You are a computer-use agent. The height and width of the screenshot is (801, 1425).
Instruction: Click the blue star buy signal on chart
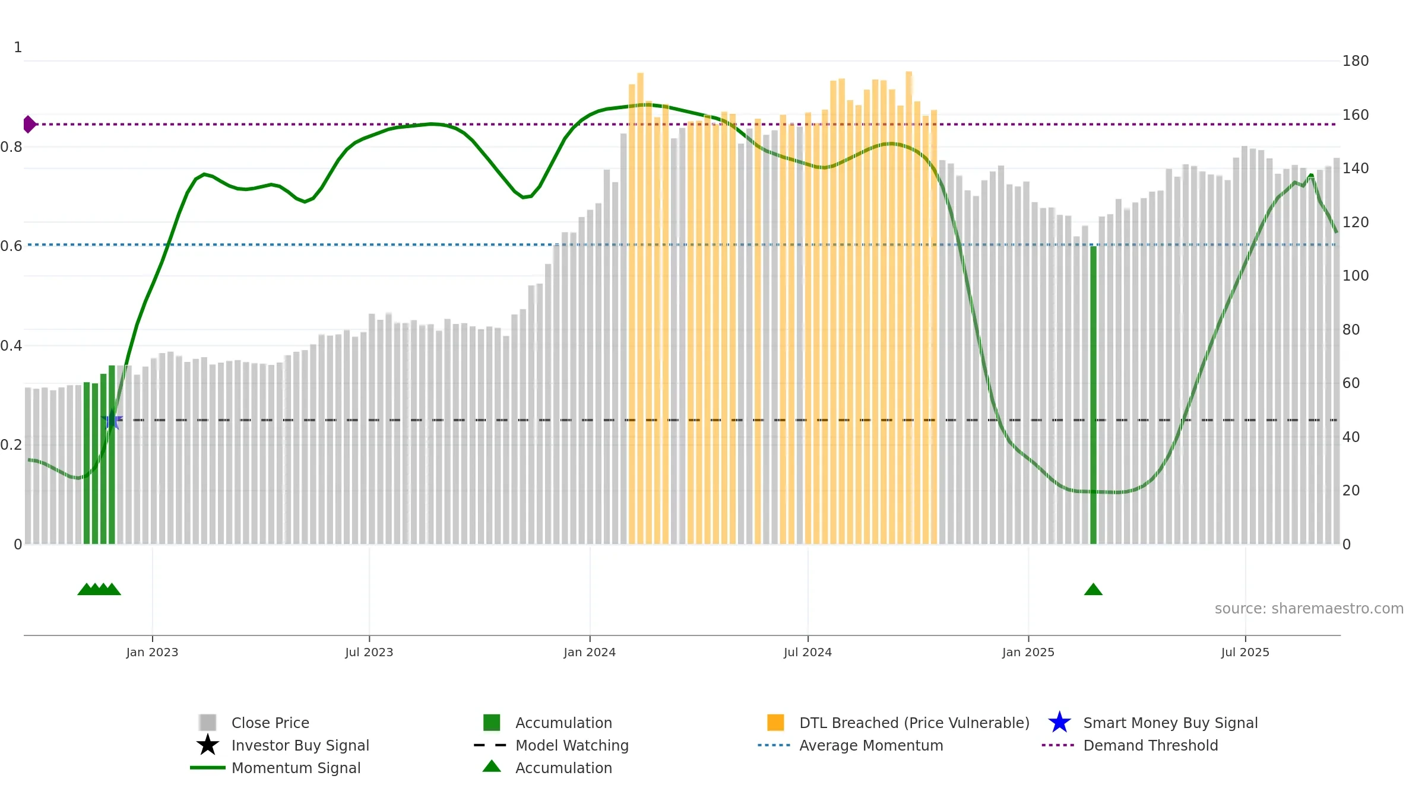pos(112,419)
